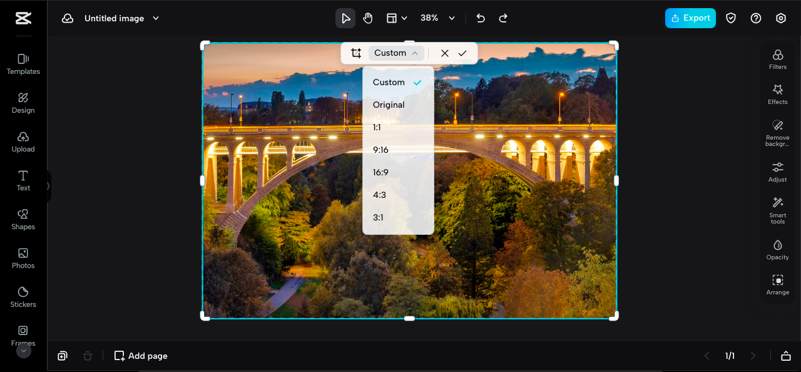Click the delete page trash icon

(88, 356)
